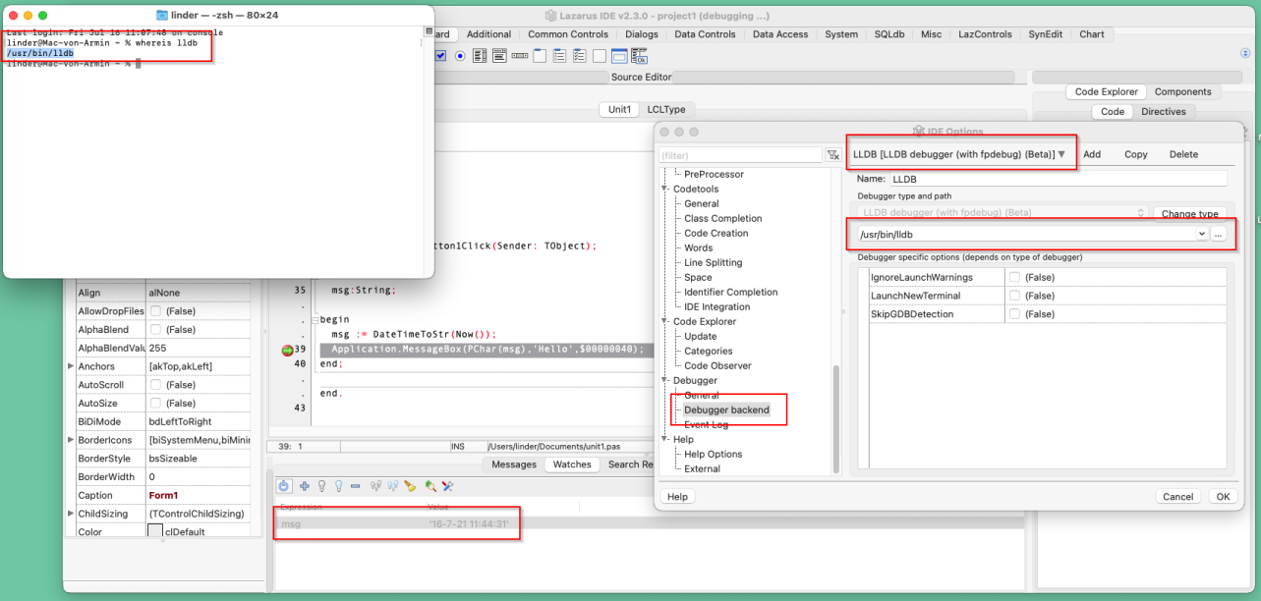Image resolution: width=1261 pixels, height=601 pixels.
Task: Switch to the LCLType editor tab
Action: 666,109
